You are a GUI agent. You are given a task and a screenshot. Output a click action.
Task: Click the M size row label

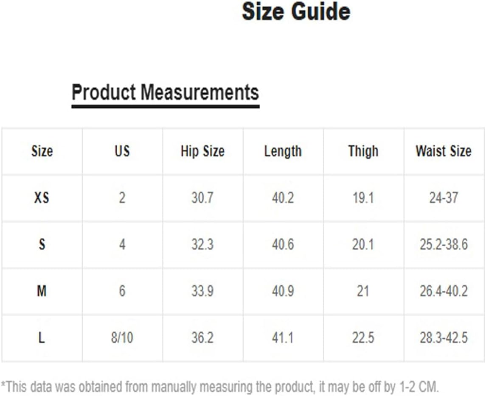(42, 291)
